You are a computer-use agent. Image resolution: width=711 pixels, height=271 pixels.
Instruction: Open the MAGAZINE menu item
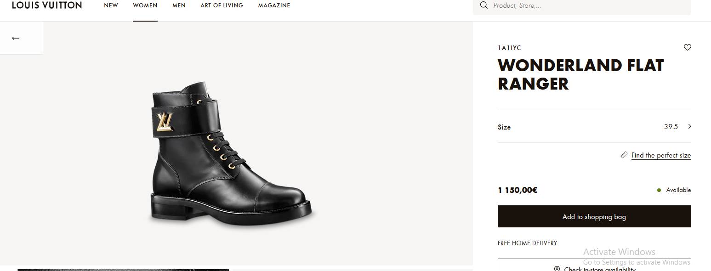(274, 6)
